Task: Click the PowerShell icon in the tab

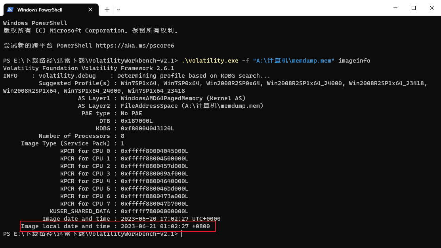Action: pyautogui.click(x=10, y=9)
